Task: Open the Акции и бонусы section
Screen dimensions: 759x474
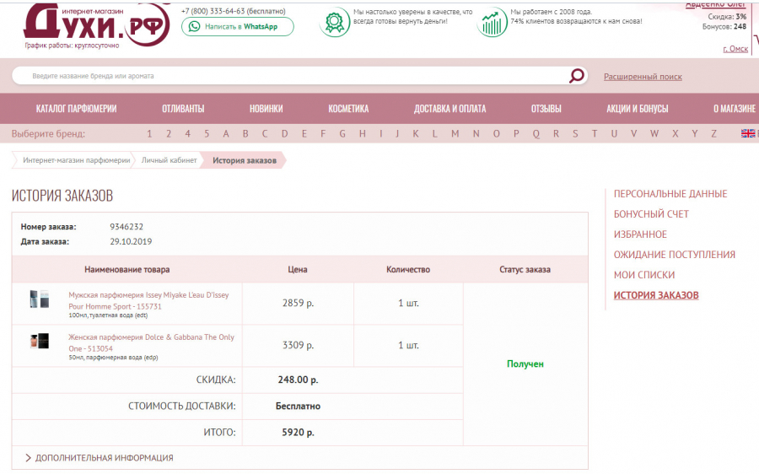Action: [637, 109]
